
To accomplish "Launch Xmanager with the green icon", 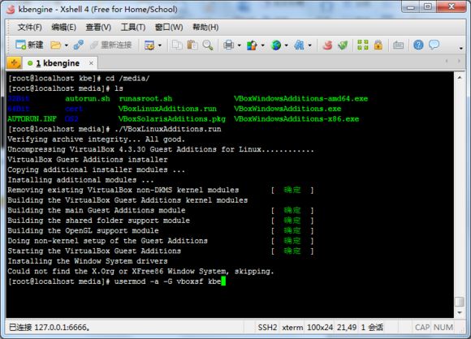I will 343,45.
